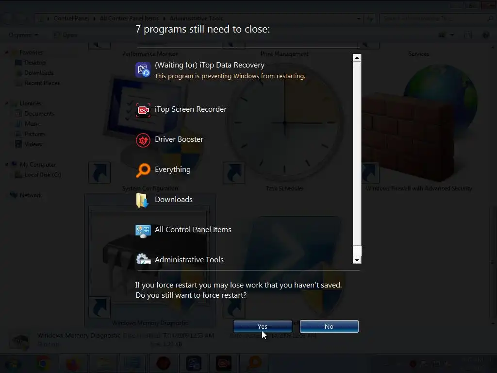Open the Organize dropdown in Explorer window
Viewport: 497px width, 373px height.
pyautogui.click(x=23, y=35)
